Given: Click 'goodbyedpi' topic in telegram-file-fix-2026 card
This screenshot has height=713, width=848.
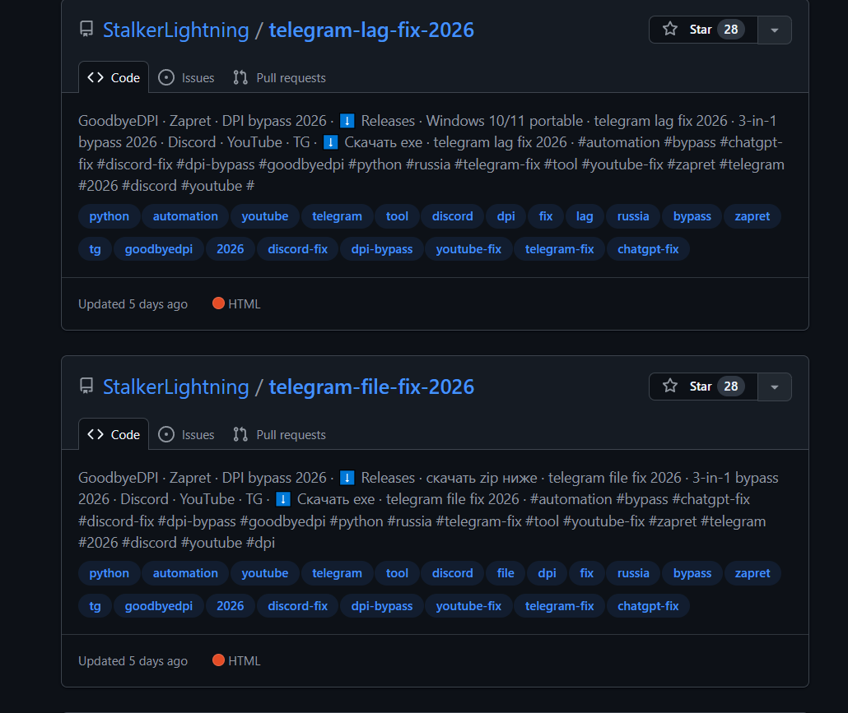Looking at the screenshot, I should [x=159, y=607].
